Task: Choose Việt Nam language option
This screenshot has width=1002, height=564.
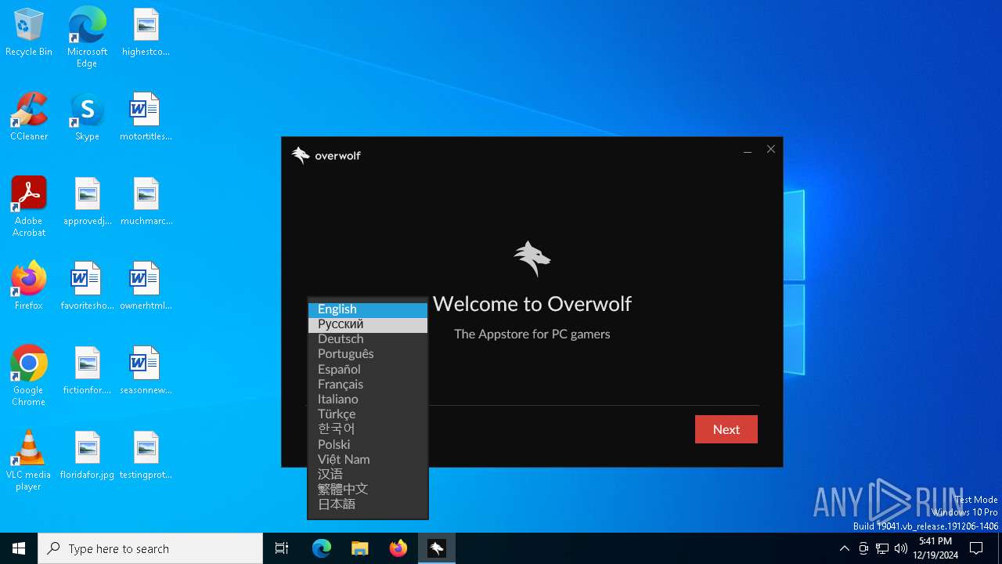Action: (x=368, y=459)
